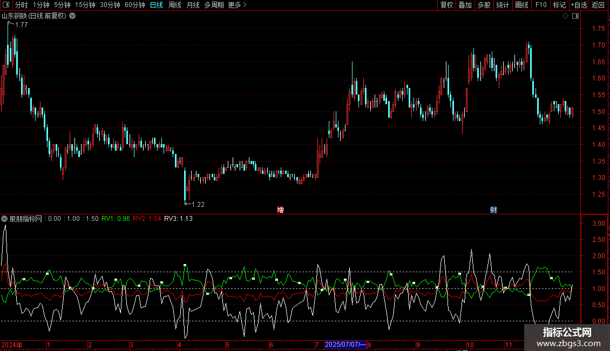Select the 1分钟 period tab
610x351 pixels.
click(x=41, y=5)
